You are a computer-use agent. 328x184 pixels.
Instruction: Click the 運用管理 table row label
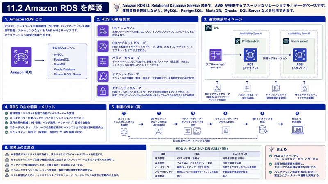pyautogui.click(x=160, y=158)
